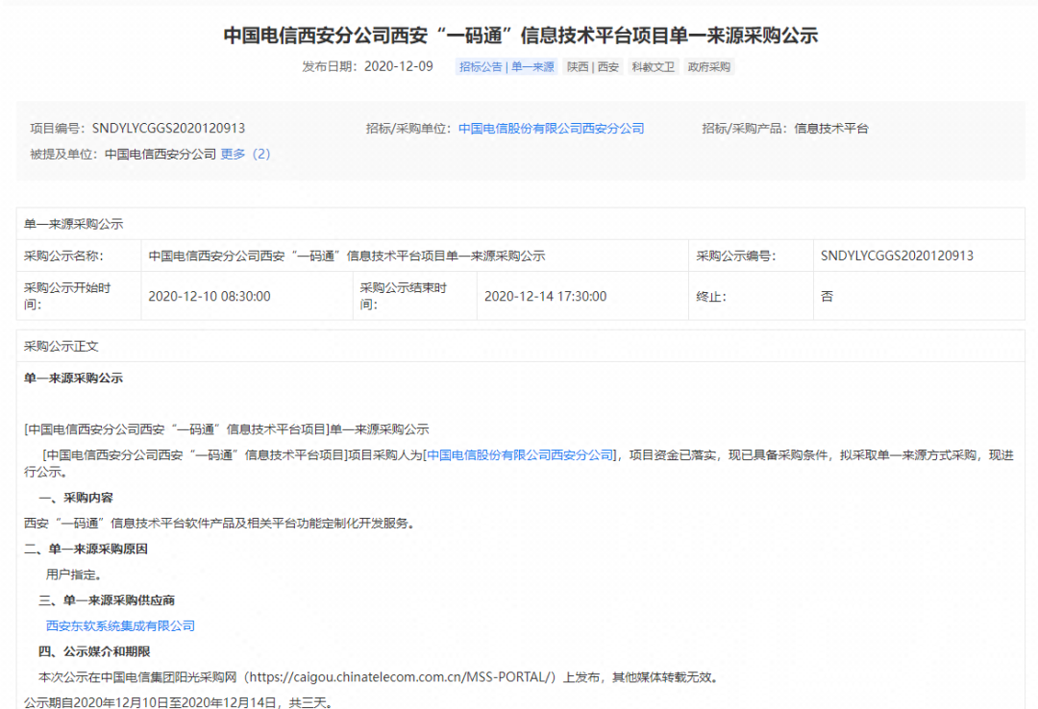Click bracketed 中国电信股份有限公司西安分公司 link in body paragraph
This screenshot has width=1038, height=709.
pos(519,455)
